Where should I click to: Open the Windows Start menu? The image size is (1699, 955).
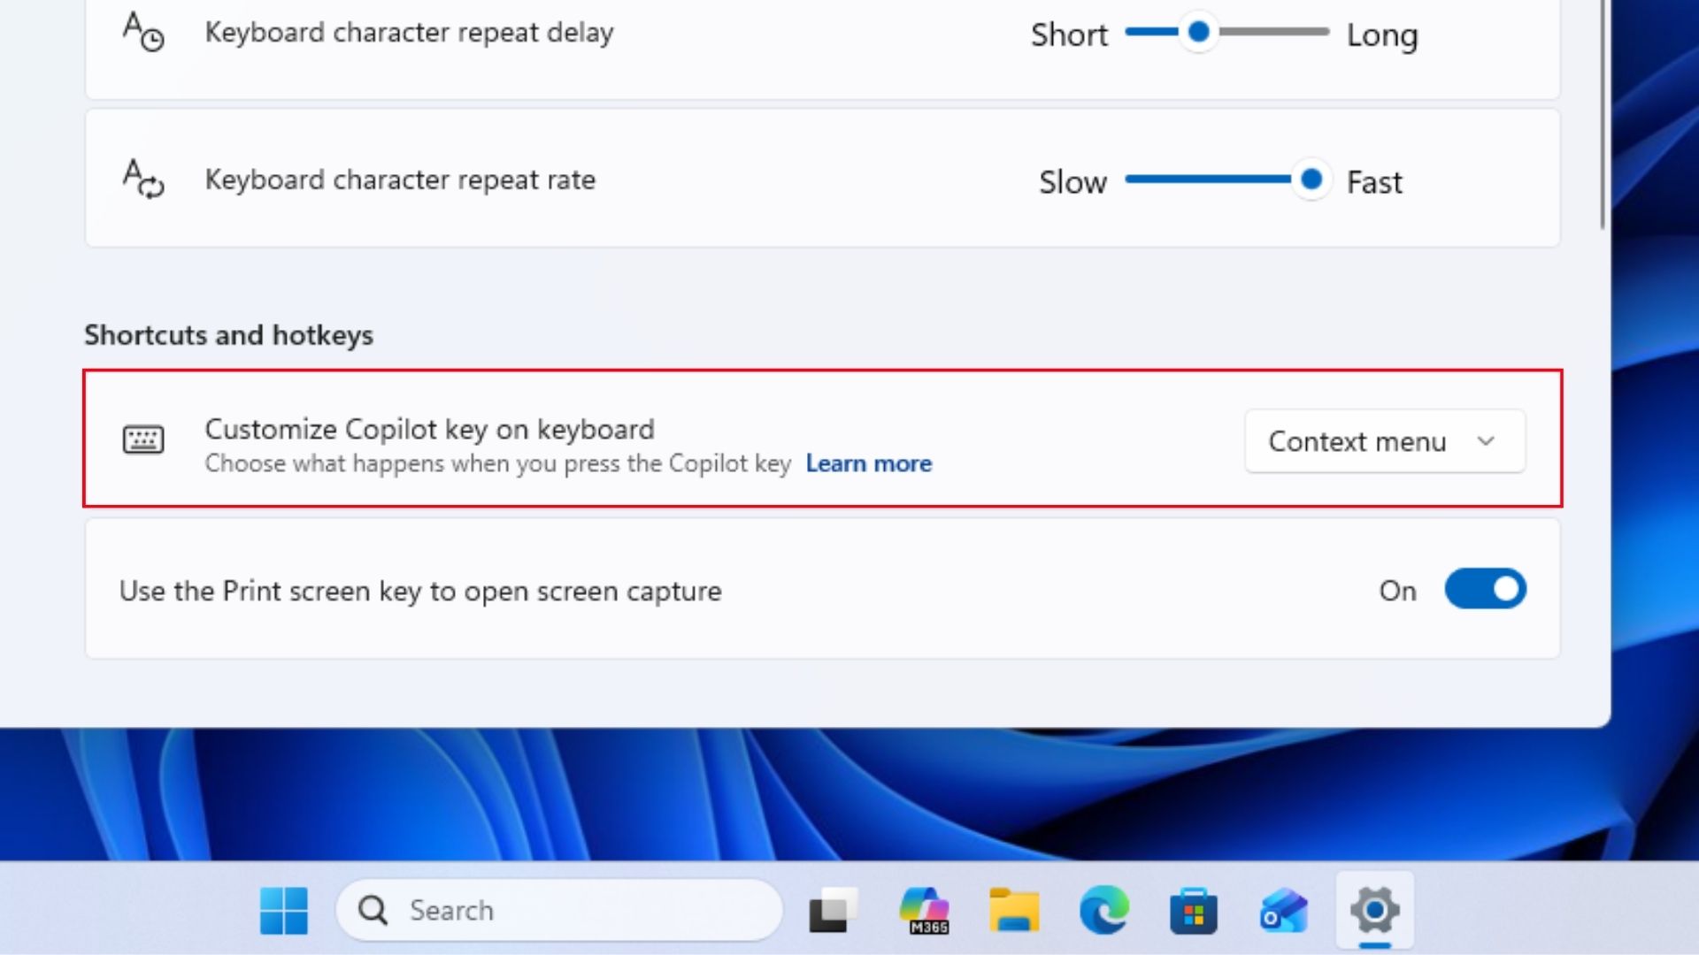(284, 910)
